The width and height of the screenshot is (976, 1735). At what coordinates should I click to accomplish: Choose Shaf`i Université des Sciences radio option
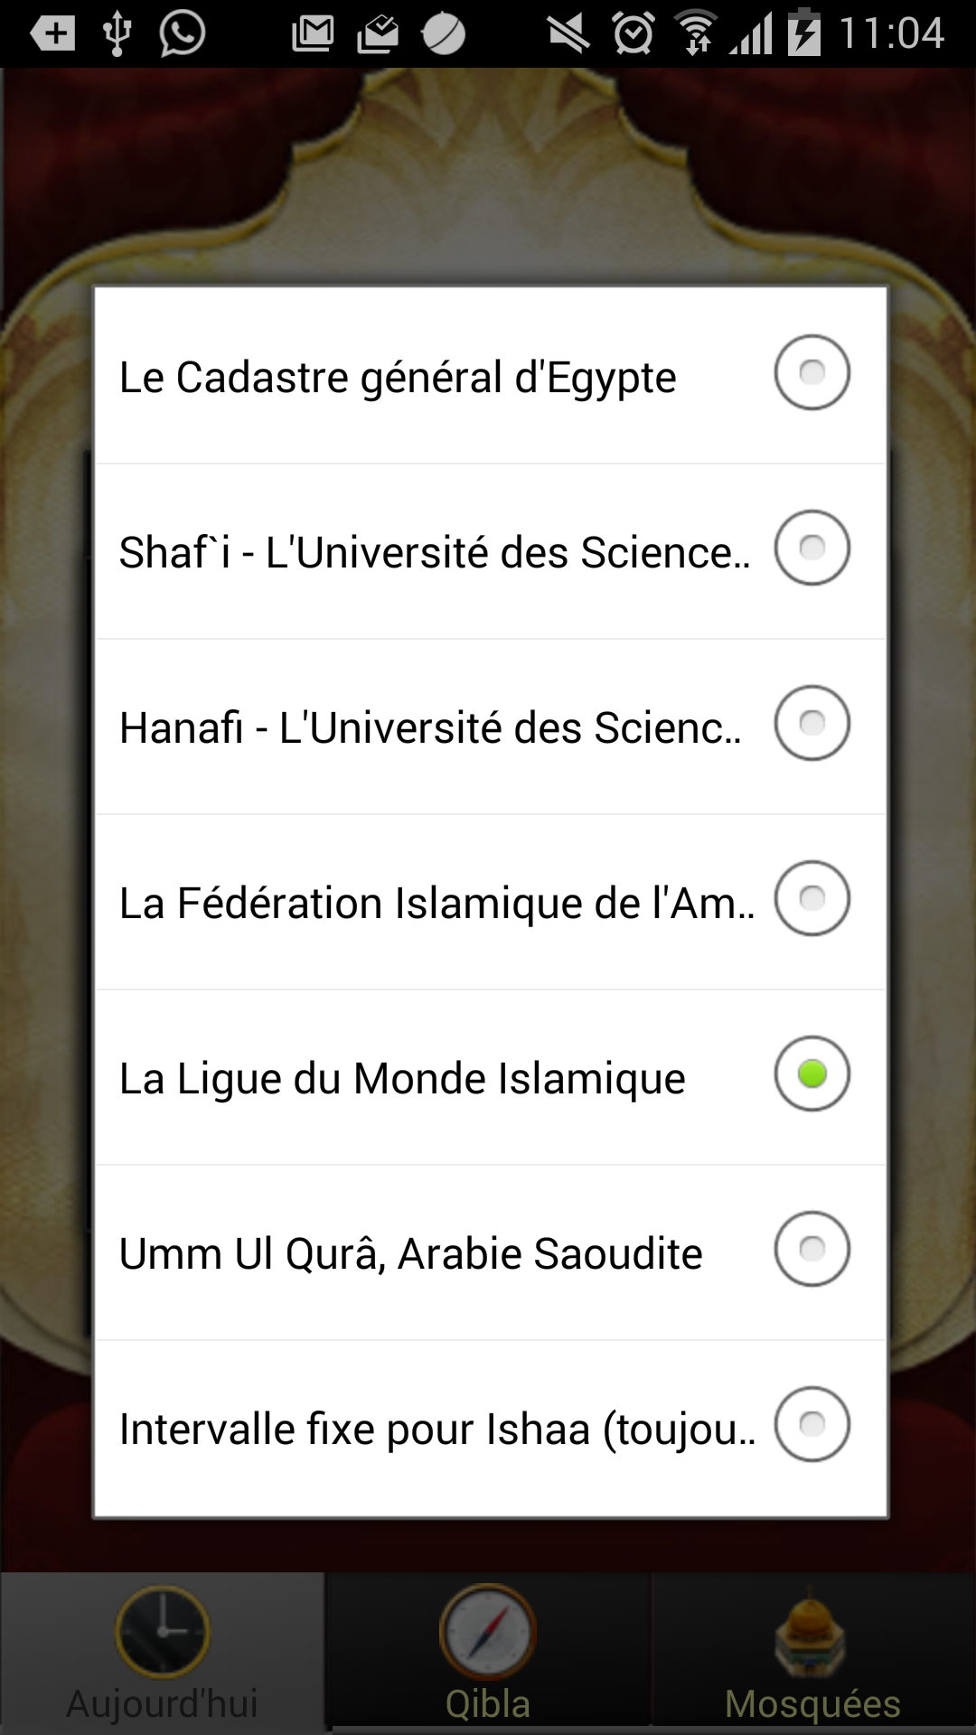(812, 548)
